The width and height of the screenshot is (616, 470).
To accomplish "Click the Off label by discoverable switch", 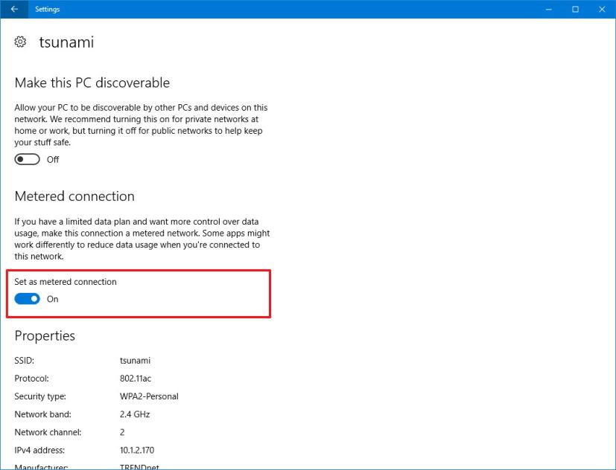I will 53,159.
